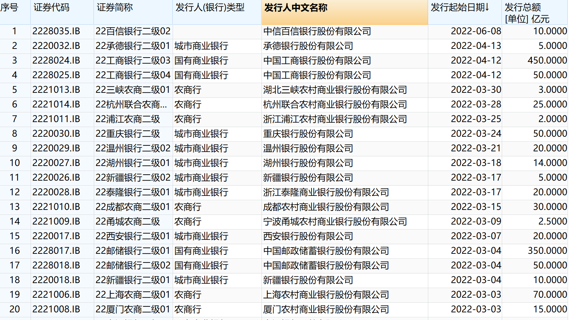Select truncated cell 22杭州联合农商...
This screenshot has width=571, height=320.
(x=131, y=104)
